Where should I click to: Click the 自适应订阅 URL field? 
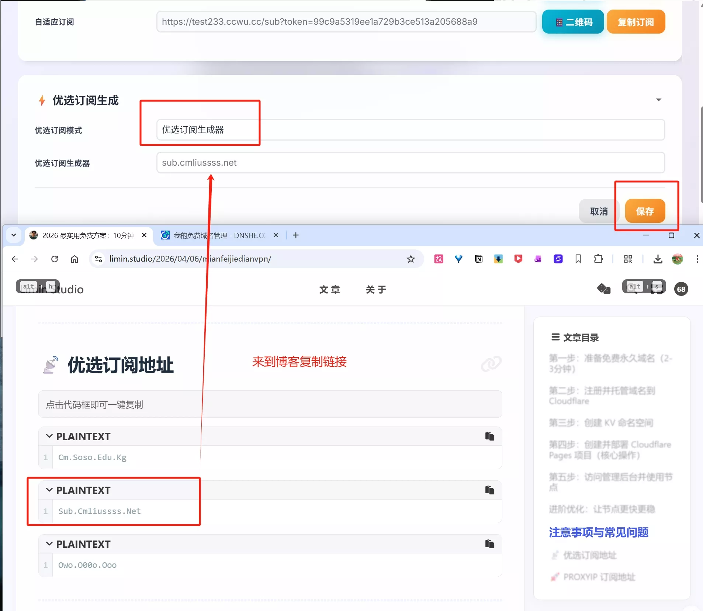tap(346, 22)
